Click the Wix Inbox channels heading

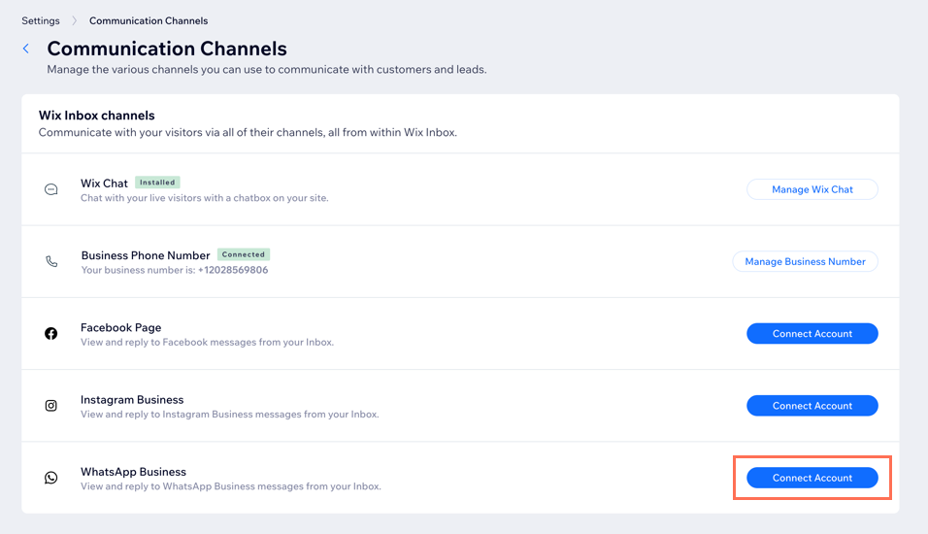[x=96, y=116]
